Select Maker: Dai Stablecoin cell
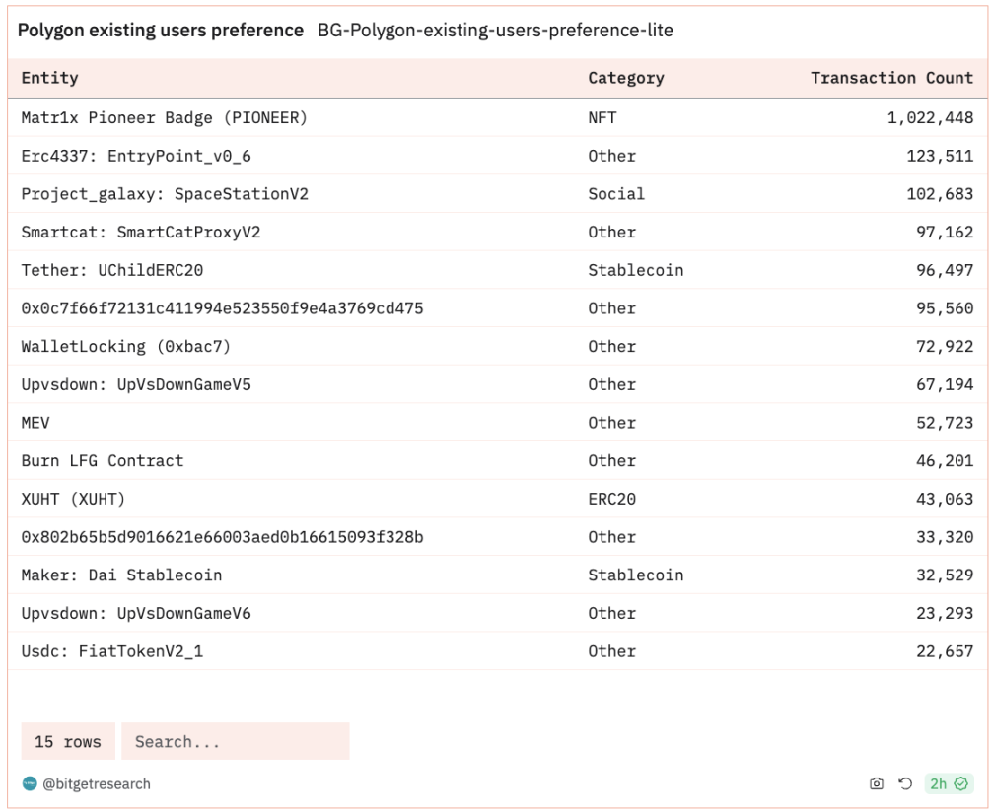 coord(121,575)
